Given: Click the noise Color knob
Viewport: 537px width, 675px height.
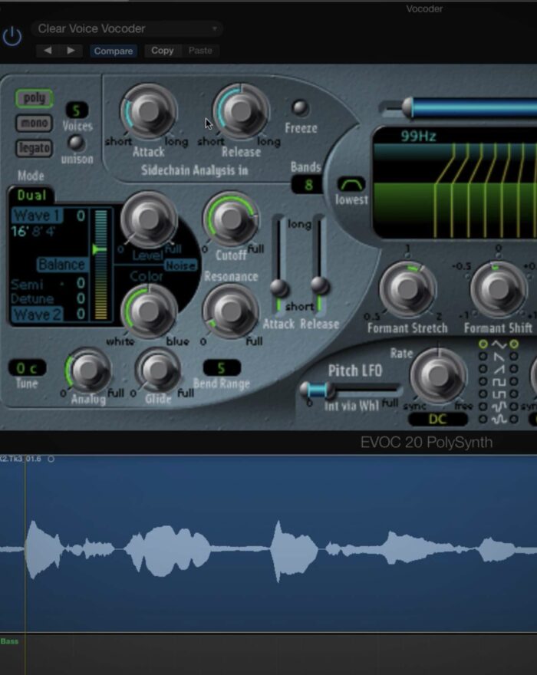Looking at the screenshot, I should 148,311.
